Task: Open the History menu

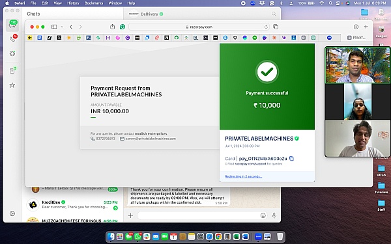Action: [73, 3]
